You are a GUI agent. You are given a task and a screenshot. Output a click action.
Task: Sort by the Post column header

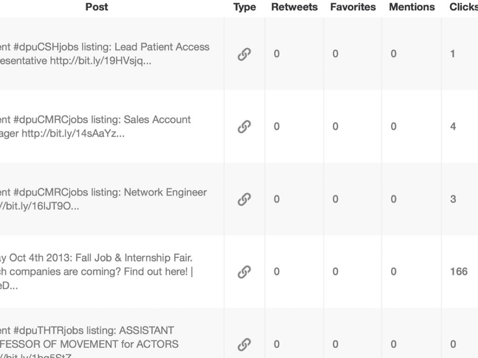pos(97,7)
